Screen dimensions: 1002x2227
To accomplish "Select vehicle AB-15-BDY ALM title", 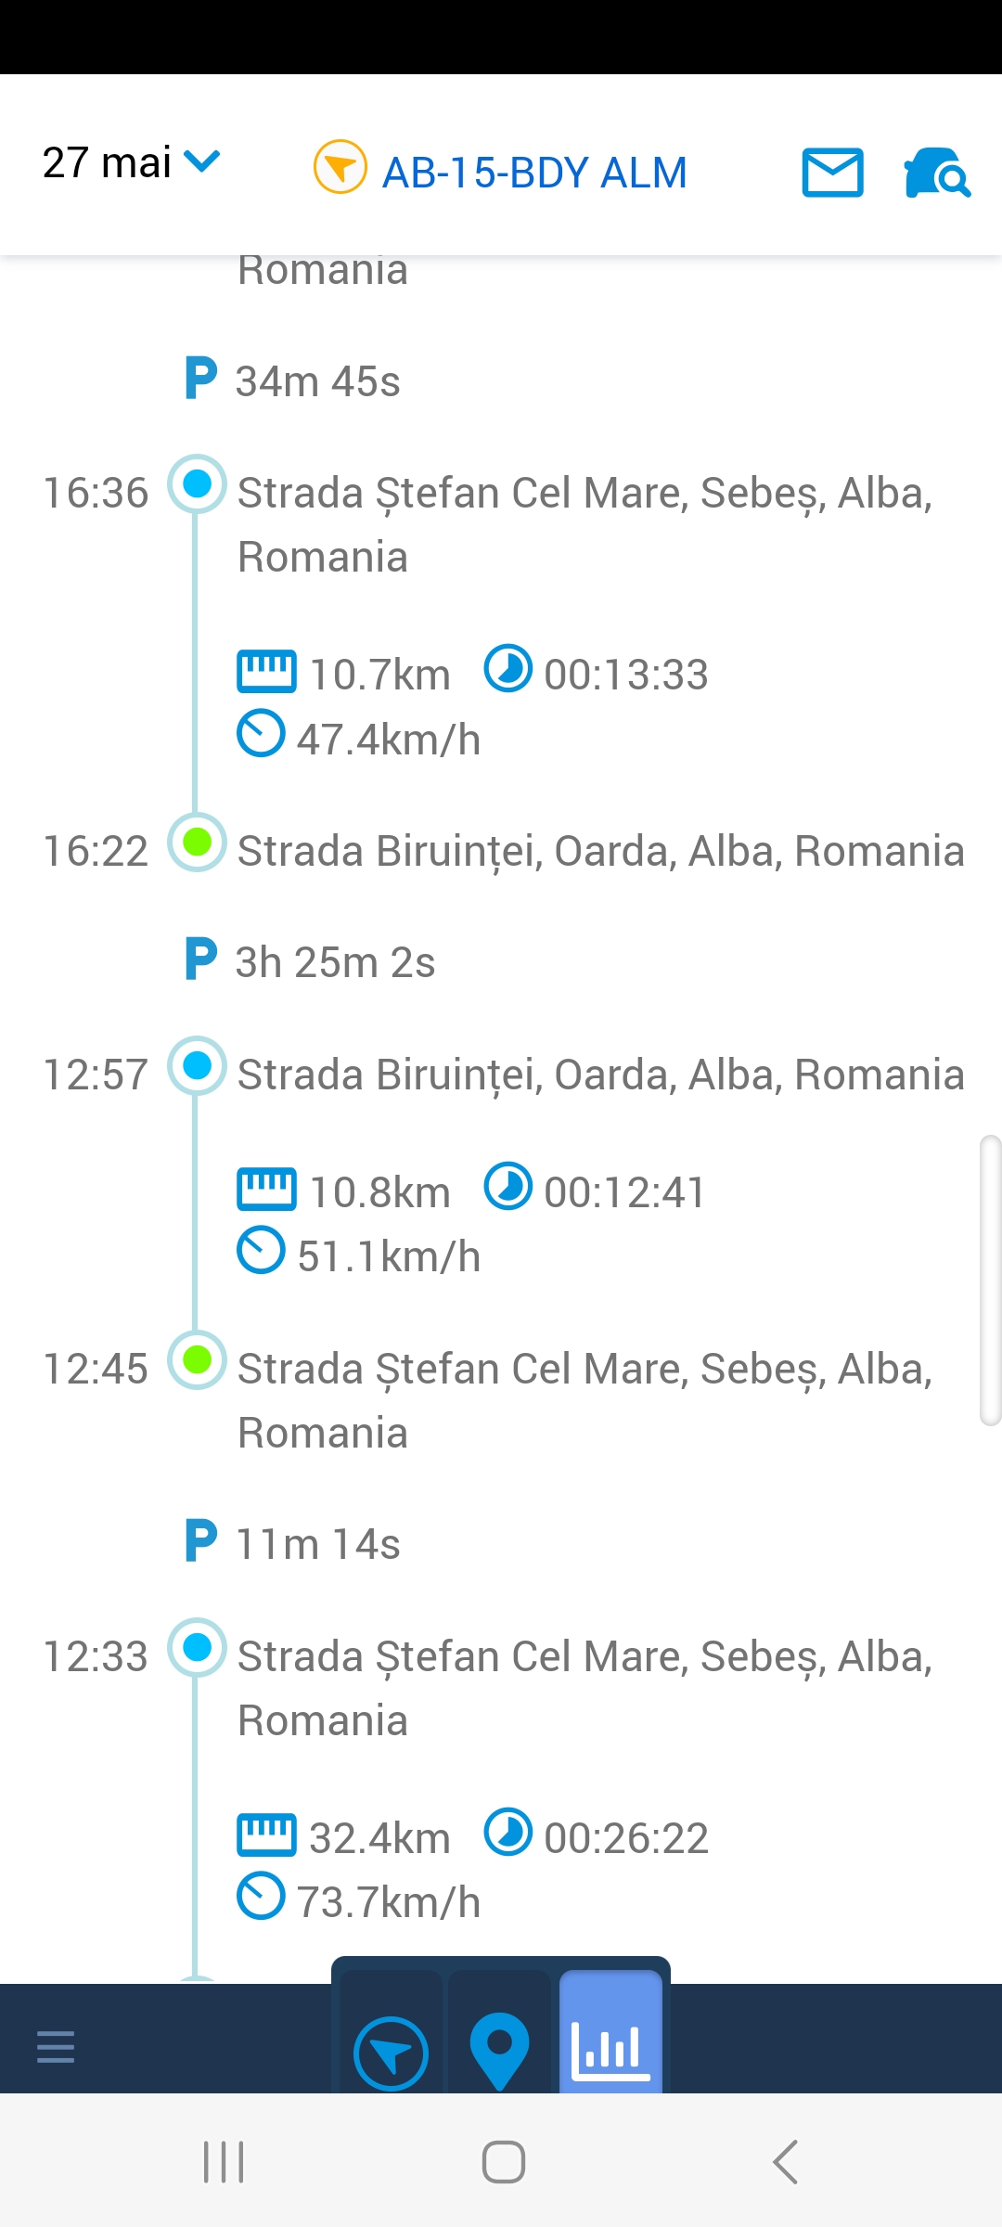I will point(534,173).
